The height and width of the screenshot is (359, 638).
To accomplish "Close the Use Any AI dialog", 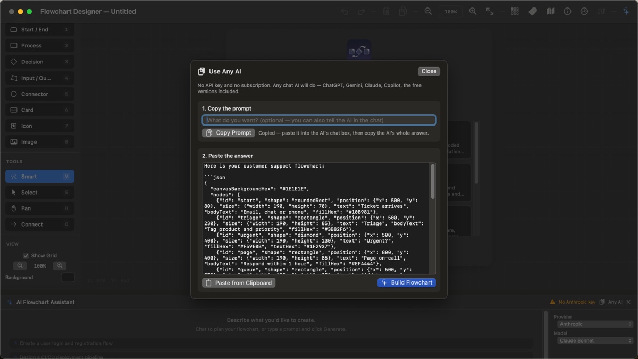I will pos(429,71).
